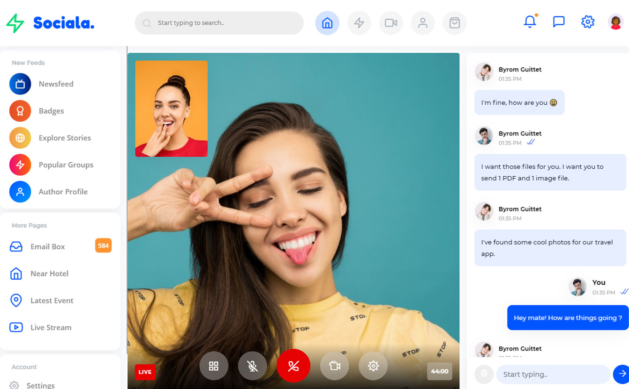Toggle the camera on the video call

[x=335, y=366]
